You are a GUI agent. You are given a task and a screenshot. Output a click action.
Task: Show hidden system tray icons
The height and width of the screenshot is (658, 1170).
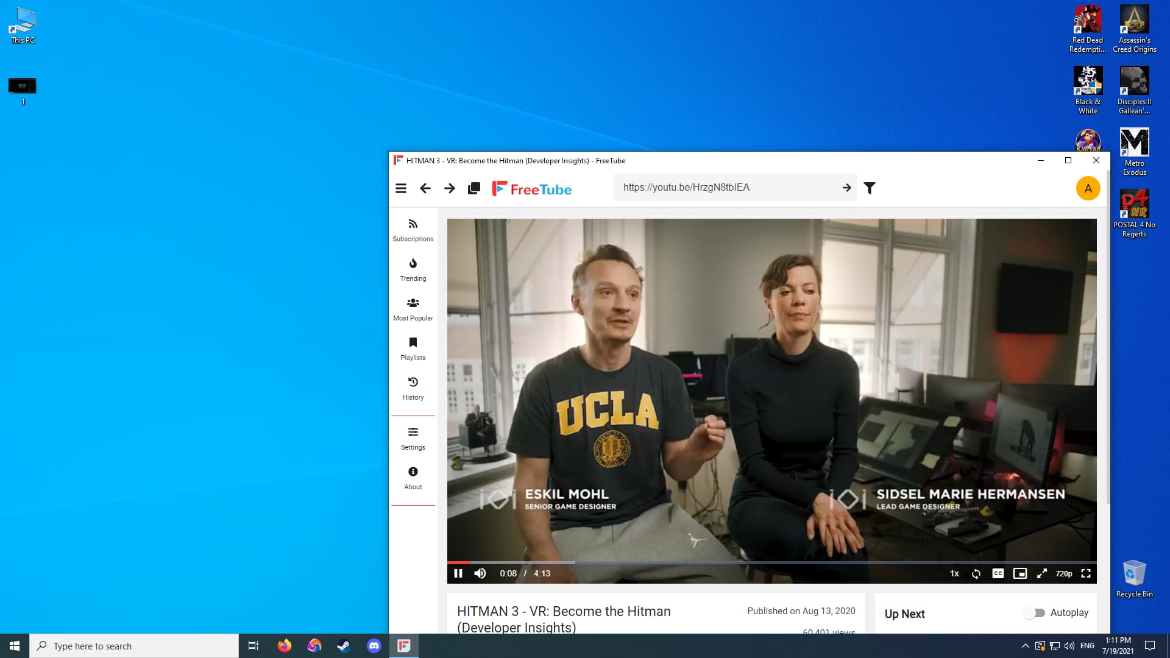coord(1025,646)
